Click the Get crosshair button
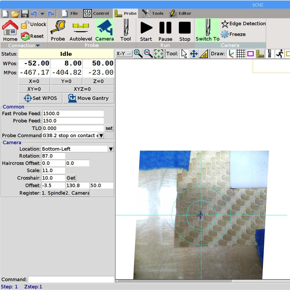The image size is (290, 290). click(71, 178)
